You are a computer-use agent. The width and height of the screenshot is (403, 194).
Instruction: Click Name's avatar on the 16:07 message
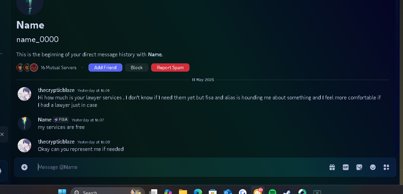click(24, 123)
